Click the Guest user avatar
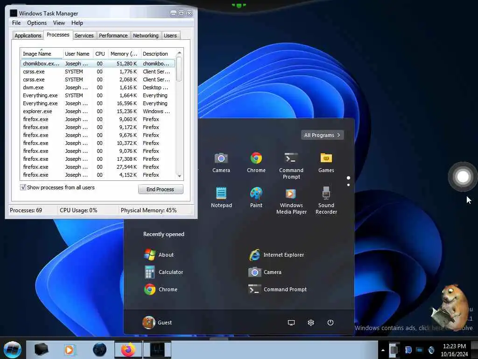This screenshot has width=478, height=359. point(149,323)
